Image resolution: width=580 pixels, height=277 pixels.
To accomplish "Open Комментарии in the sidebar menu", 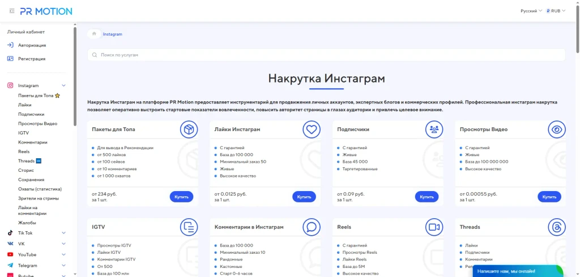I will click(x=32, y=142).
